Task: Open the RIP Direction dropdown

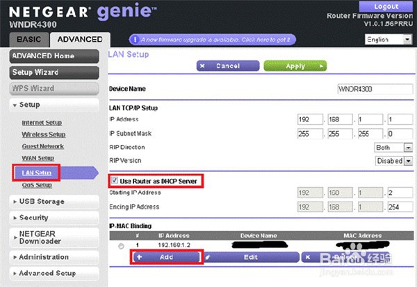Action: tap(393, 148)
